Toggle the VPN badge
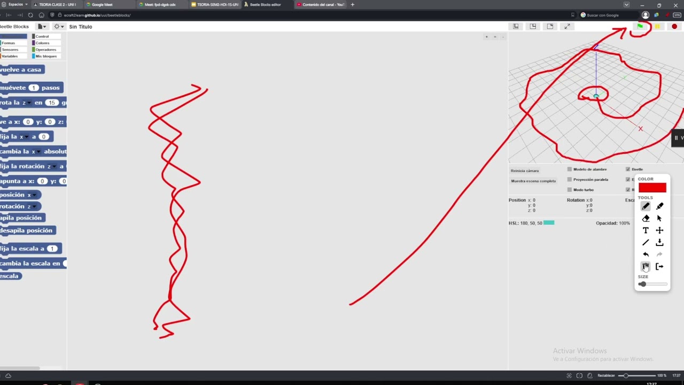Viewport: 684px width, 385px height. tap(677, 15)
